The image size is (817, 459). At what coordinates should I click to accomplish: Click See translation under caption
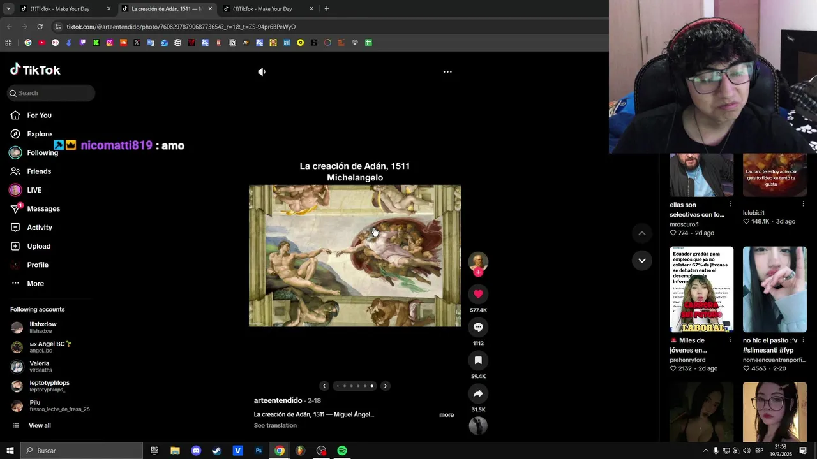pos(275,425)
